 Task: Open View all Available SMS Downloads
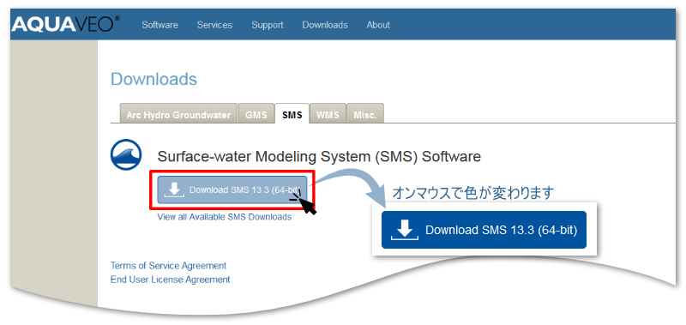click(225, 216)
